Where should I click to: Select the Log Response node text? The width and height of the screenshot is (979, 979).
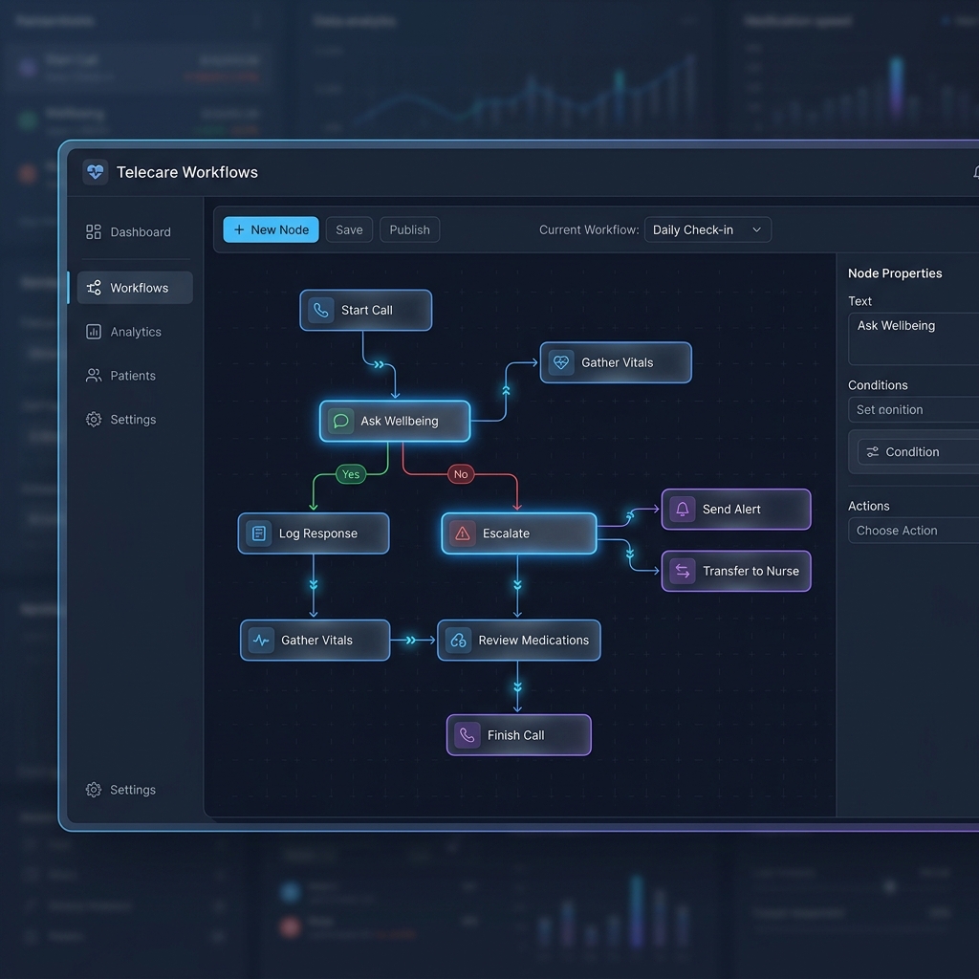317,533
